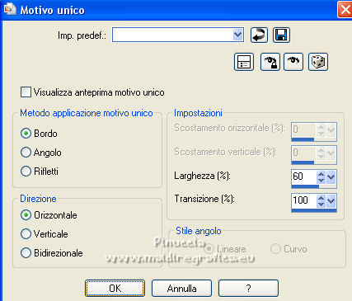The width and height of the screenshot is (352, 301).
Task: Expand the Transizione value dropdown arrow
Action: point(331,201)
